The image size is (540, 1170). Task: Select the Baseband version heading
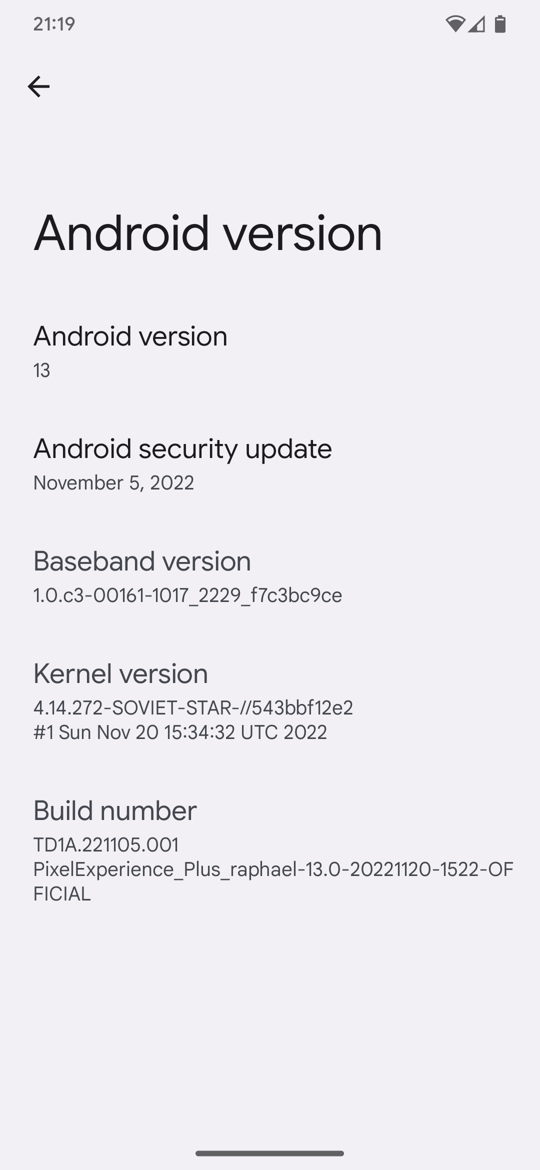(x=142, y=561)
